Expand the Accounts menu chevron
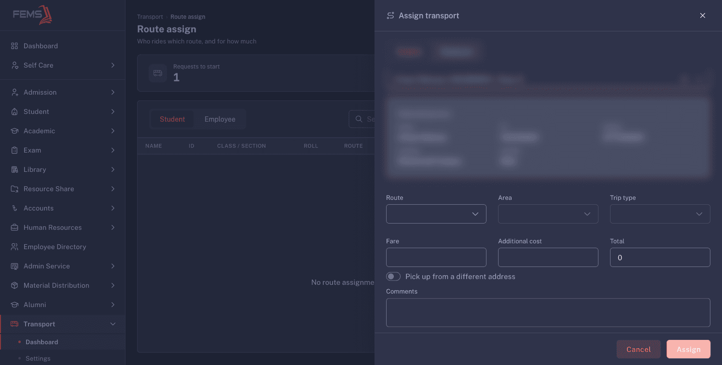This screenshot has width=722, height=365. (x=113, y=208)
